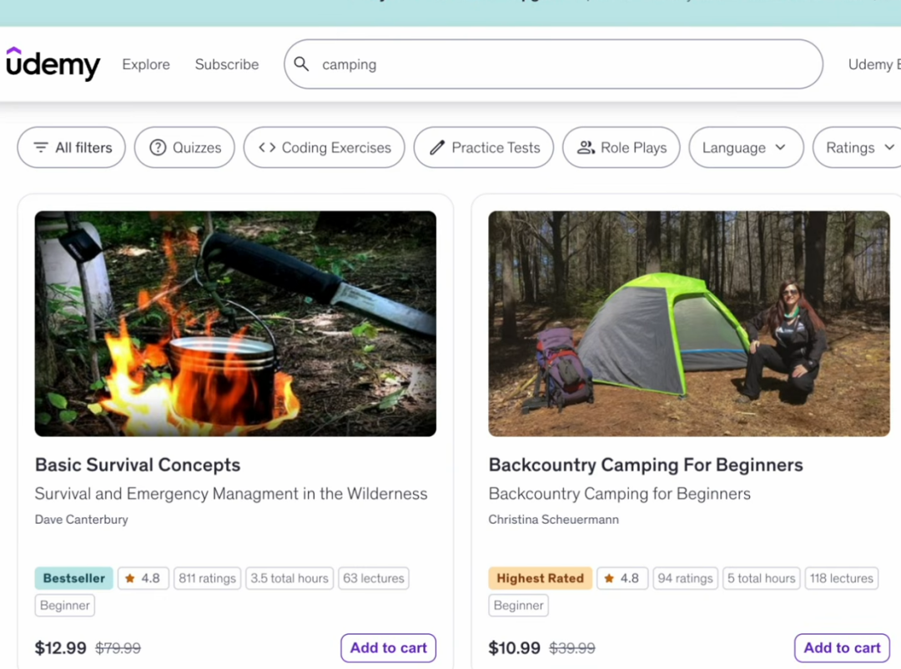Viewport: 901px width, 669px height.
Task: Go to the Subscribe menu item
Action: tap(227, 64)
